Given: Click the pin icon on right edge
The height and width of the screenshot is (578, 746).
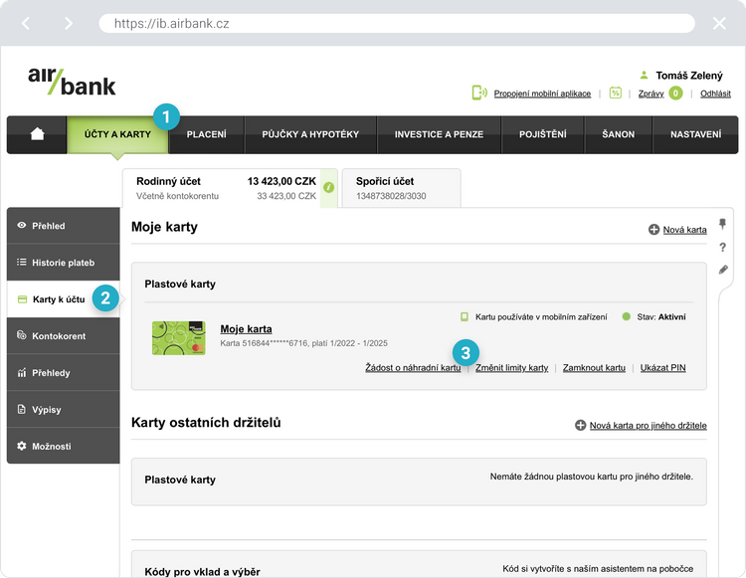Looking at the screenshot, I should pos(723,225).
